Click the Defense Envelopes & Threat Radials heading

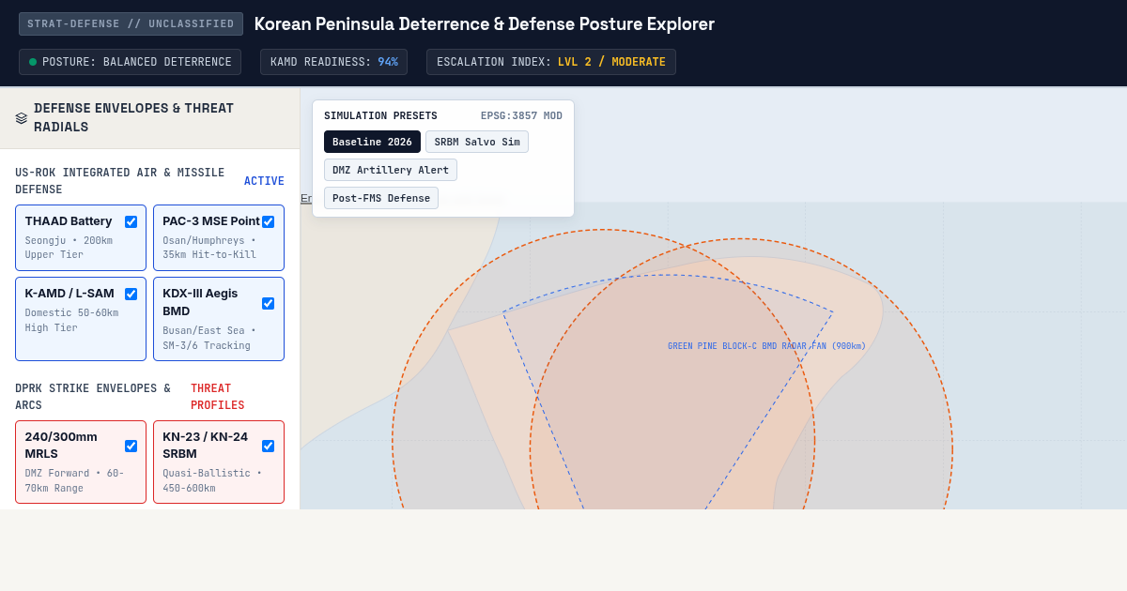133,117
